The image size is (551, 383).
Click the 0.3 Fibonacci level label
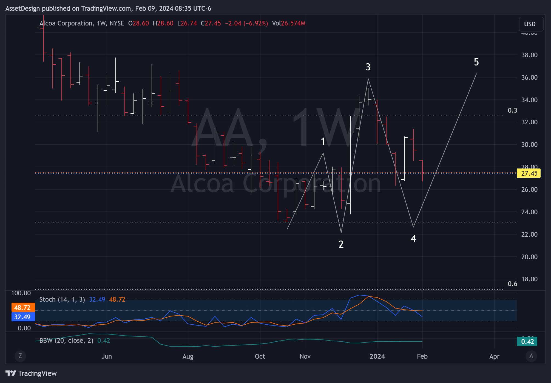(512, 110)
